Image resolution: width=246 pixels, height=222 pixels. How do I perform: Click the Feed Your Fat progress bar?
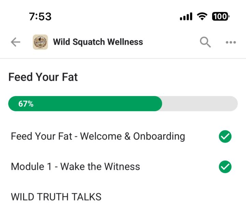123,104
